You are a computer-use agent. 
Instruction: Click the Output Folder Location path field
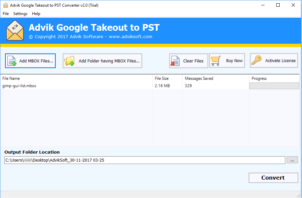pos(144,160)
